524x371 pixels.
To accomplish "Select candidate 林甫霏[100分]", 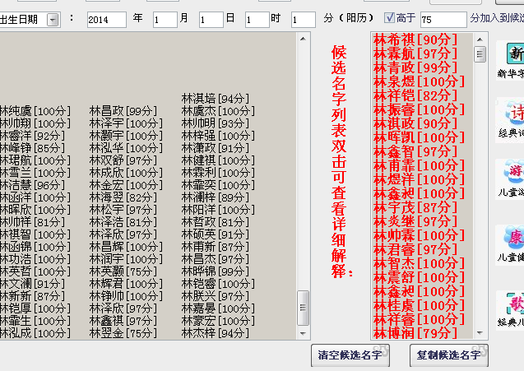I will [419, 166].
